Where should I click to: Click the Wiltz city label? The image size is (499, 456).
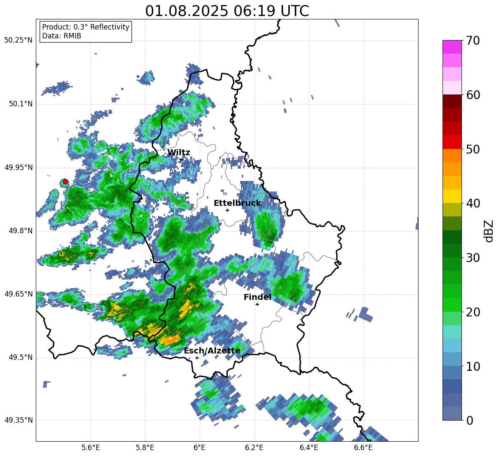tap(179, 153)
